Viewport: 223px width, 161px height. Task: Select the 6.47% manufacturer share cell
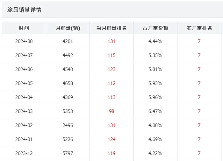pyautogui.click(x=155, y=111)
